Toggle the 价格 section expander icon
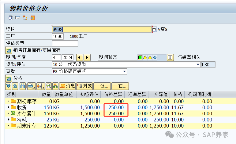This screenshot has height=144, width=236. (x=9, y=78)
